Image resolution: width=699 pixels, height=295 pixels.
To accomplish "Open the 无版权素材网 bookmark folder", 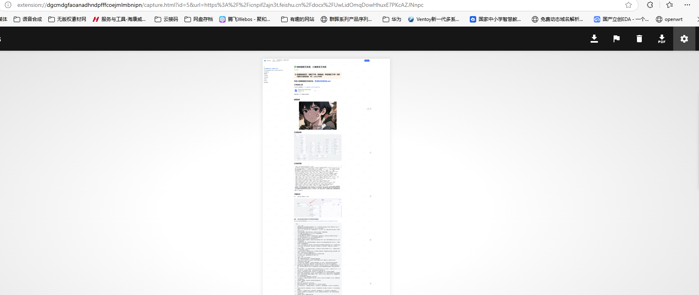I will [67, 19].
